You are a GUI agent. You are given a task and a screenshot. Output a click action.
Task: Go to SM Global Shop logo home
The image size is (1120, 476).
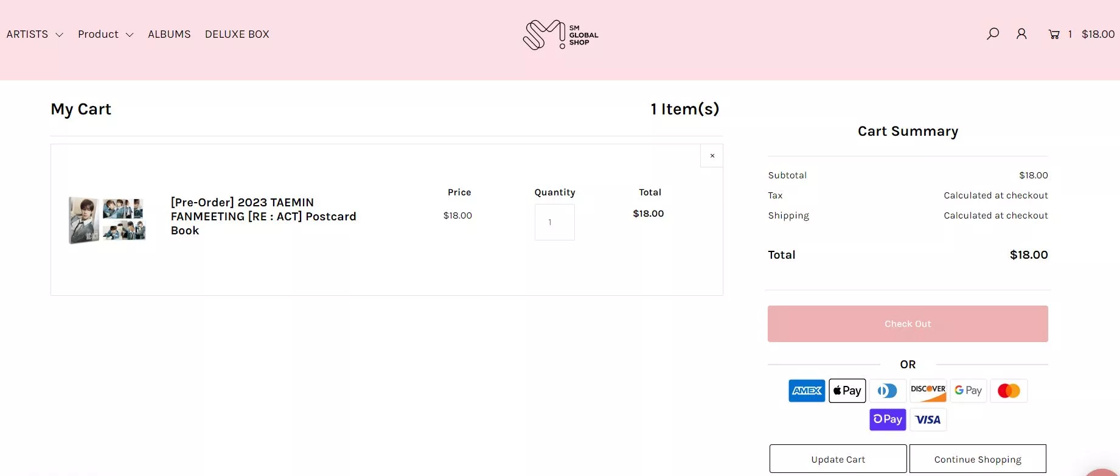(560, 35)
